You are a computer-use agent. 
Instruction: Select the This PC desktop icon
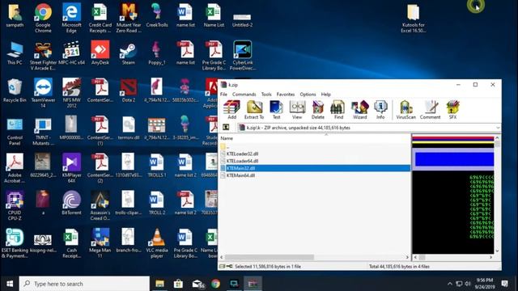click(15, 53)
